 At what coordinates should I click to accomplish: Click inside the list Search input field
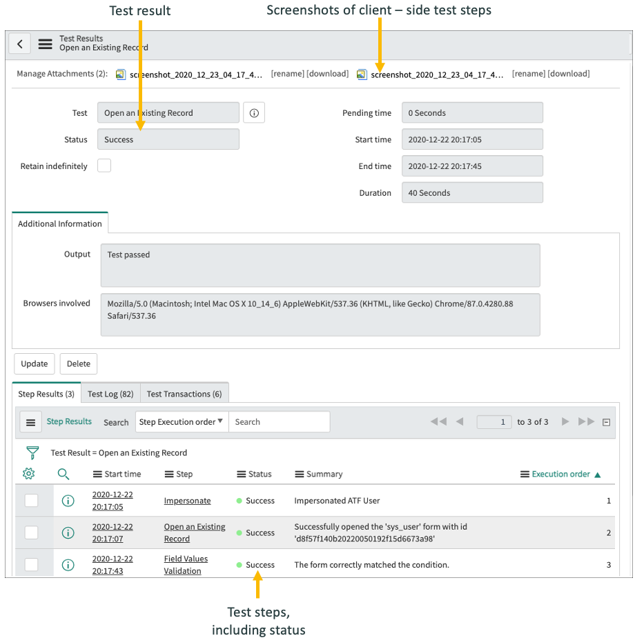279,421
